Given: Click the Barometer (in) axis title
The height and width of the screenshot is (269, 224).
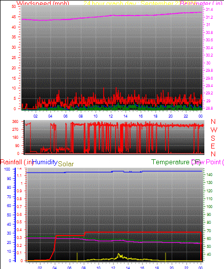Looking at the screenshot, I should pos(201,3).
